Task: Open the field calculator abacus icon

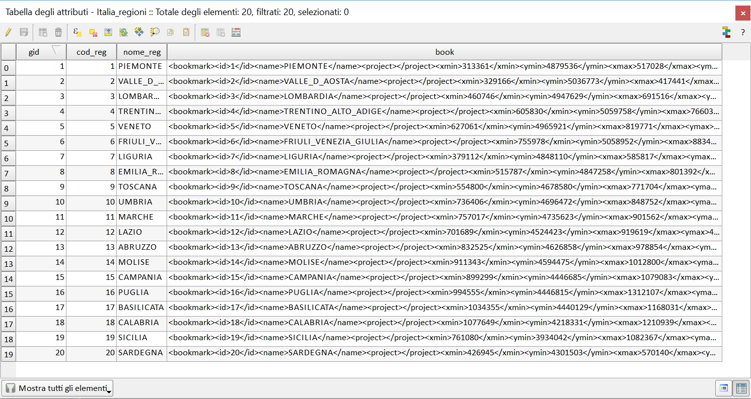Action: pos(236,33)
